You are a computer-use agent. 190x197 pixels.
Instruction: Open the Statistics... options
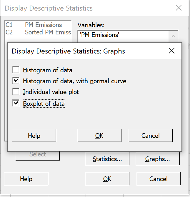107,159
